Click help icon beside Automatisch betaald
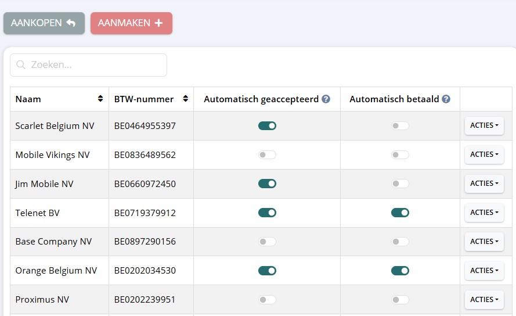 [446, 99]
